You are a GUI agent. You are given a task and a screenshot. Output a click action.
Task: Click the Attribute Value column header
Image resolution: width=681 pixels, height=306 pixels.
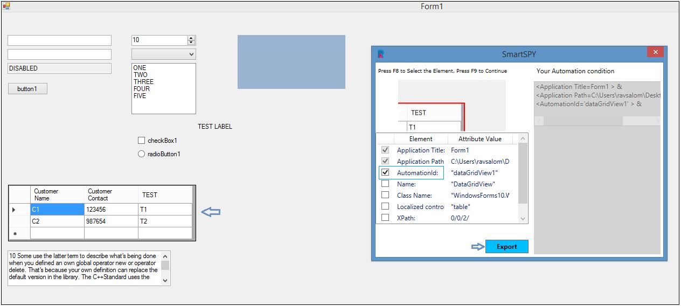[480, 139]
